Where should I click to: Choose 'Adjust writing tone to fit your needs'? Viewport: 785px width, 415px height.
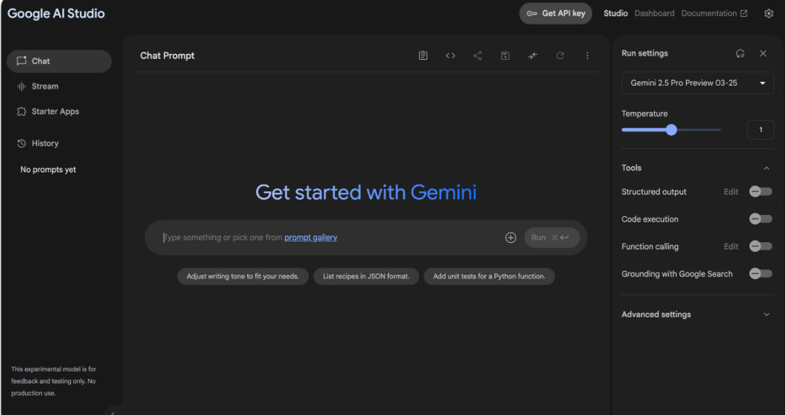242,276
